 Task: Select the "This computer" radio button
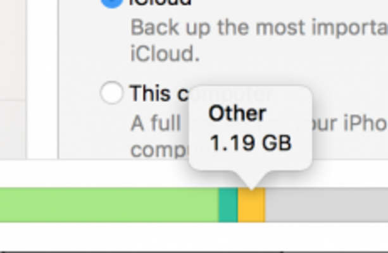click(x=111, y=93)
